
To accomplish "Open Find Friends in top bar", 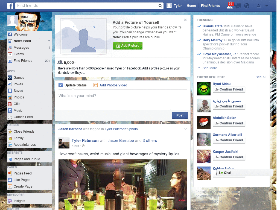I will point(210,6).
